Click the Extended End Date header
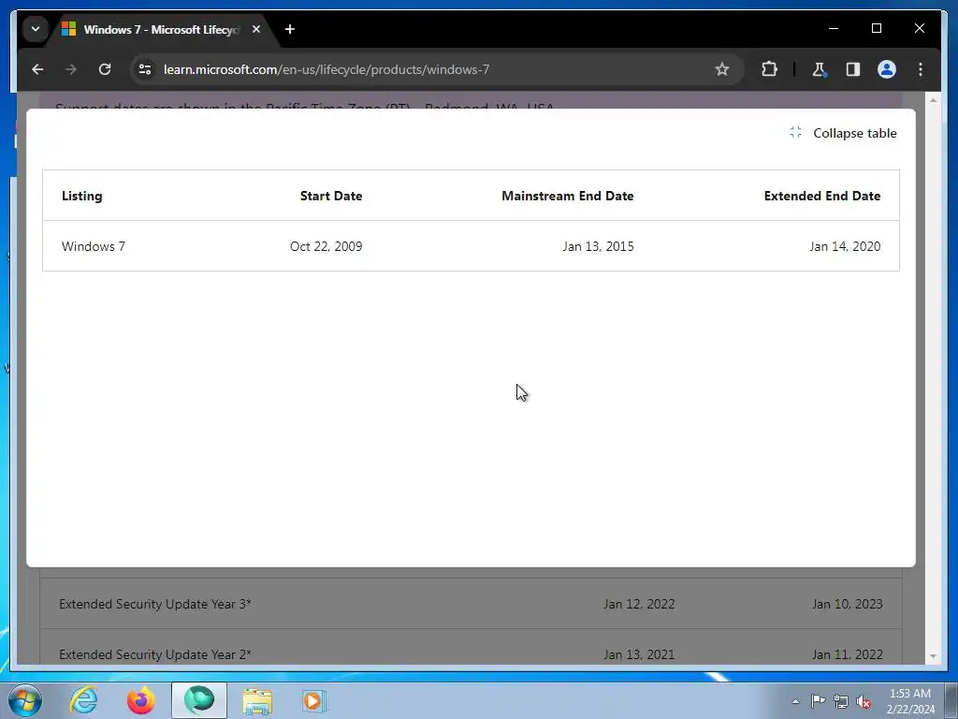Viewport: 958px width, 719px height. [x=821, y=196]
